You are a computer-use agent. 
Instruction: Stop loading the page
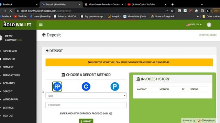tap(11, 11)
